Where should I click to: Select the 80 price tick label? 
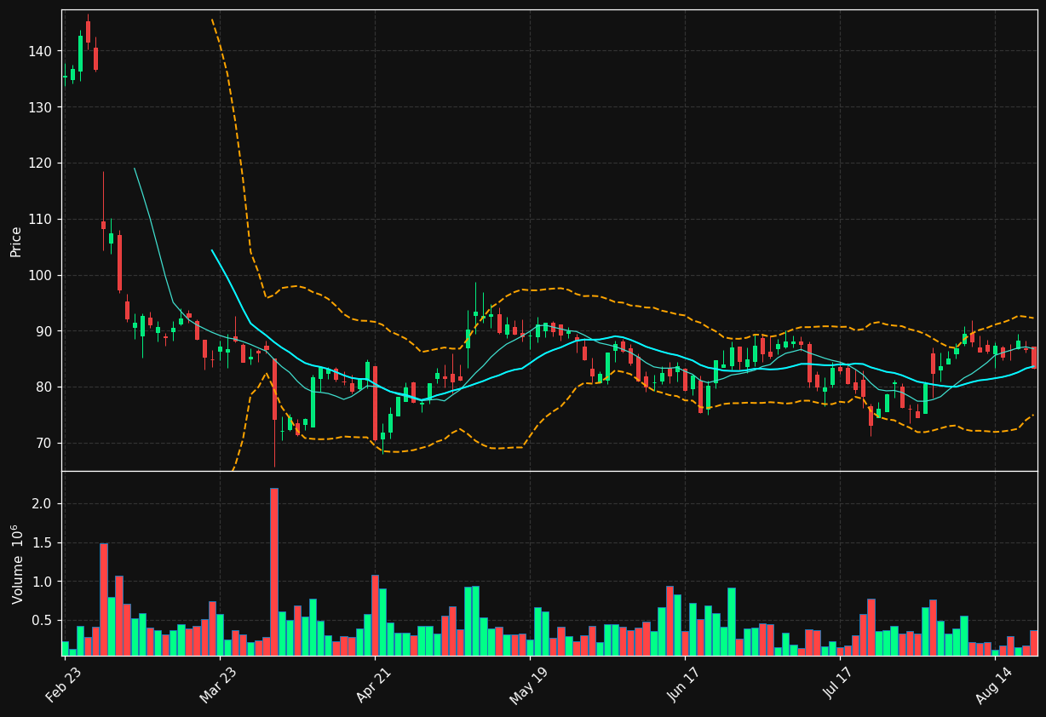click(43, 387)
